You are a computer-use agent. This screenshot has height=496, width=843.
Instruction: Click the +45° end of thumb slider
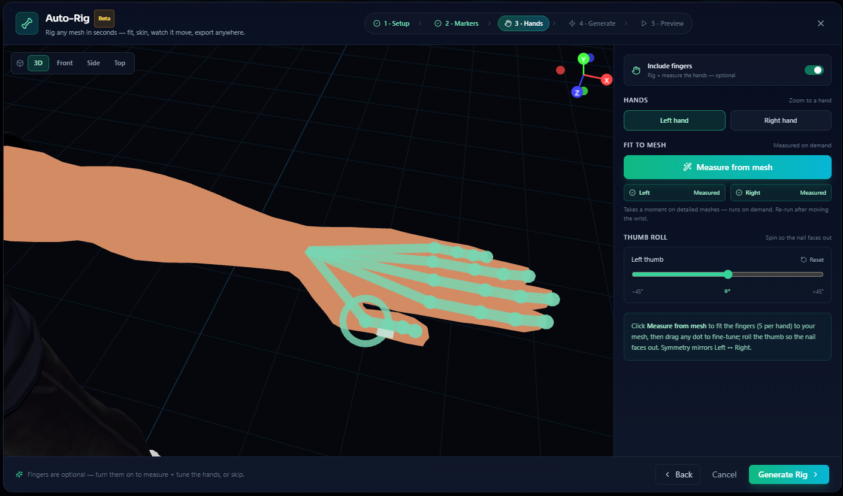click(x=817, y=291)
